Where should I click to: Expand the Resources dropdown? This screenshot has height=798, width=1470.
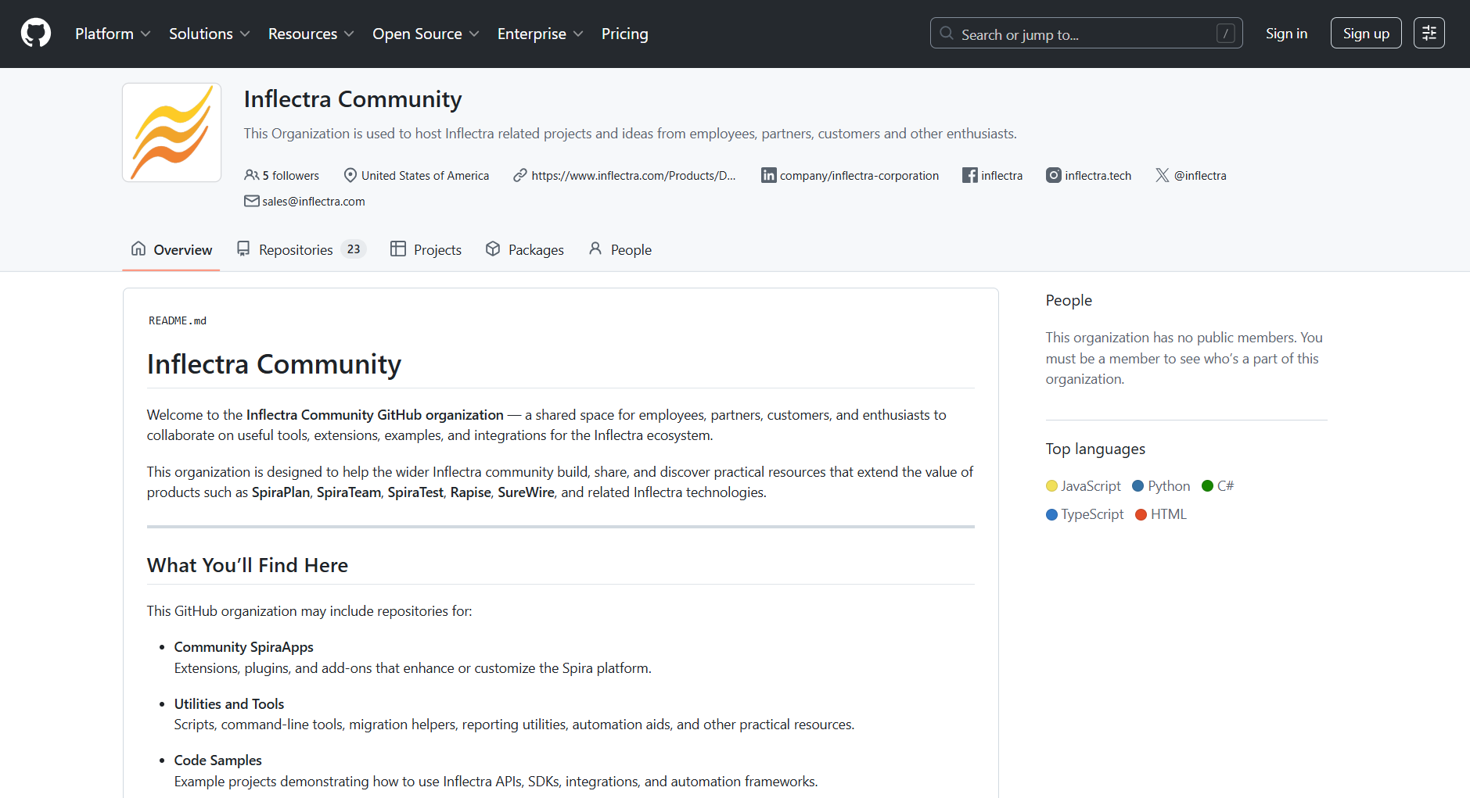(x=311, y=34)
